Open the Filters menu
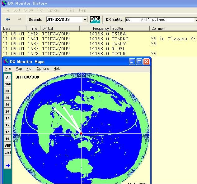 (69, 10)
